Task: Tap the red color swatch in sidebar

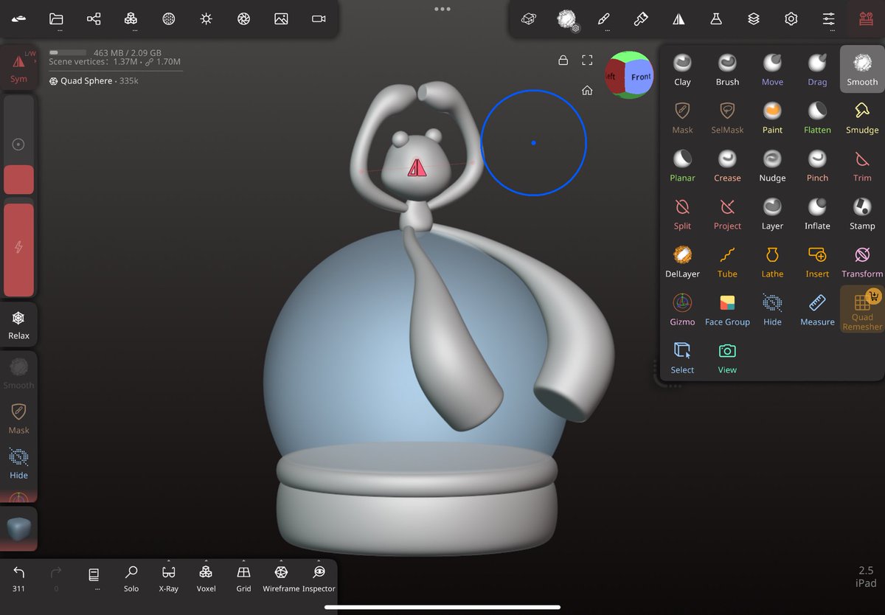Action: [x=18, y=179]
